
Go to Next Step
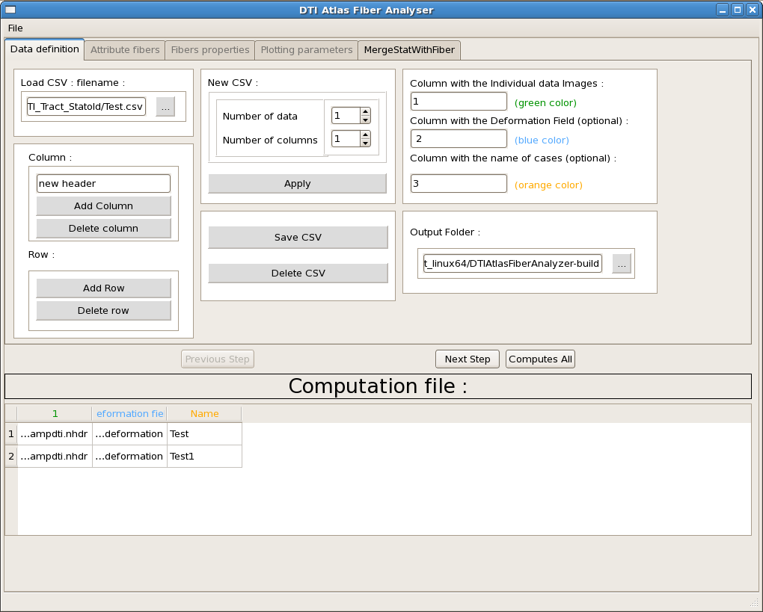point(467,359)
